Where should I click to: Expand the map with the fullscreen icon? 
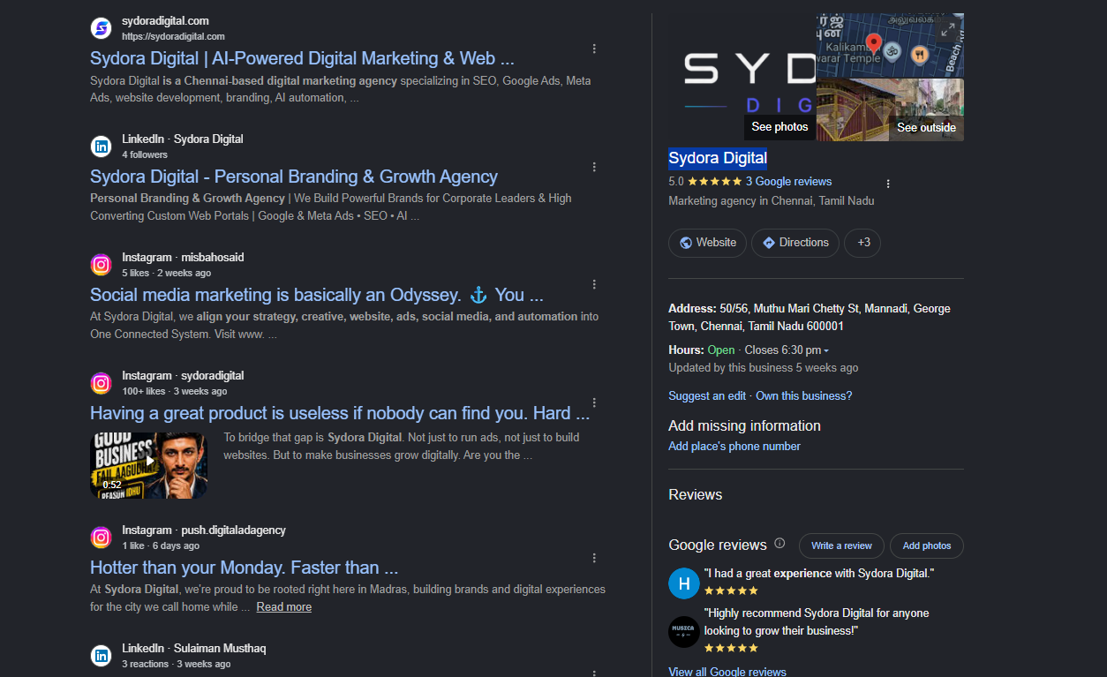(x=947, y=29)
